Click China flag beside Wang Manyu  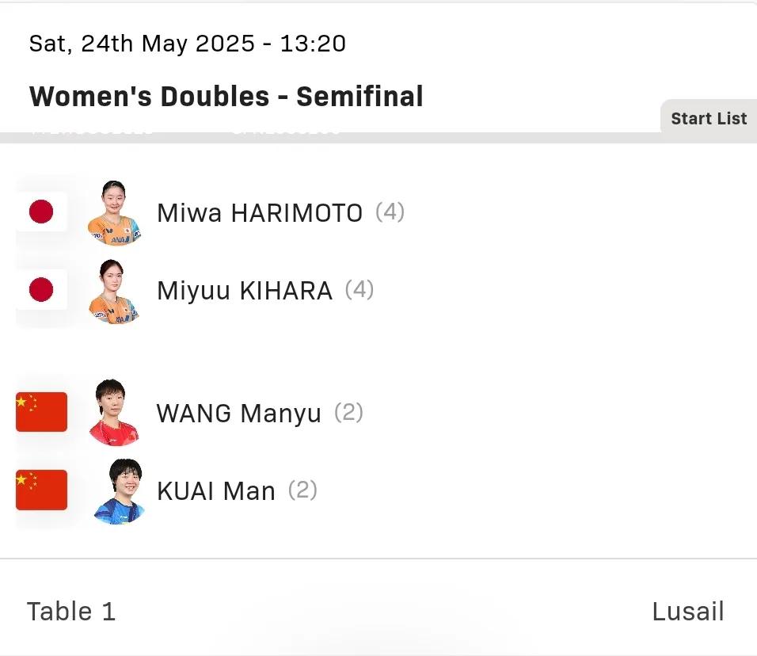coord(41,412)
